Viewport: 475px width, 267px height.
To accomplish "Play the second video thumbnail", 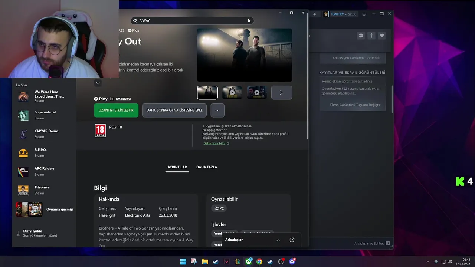I will point(232,93).
